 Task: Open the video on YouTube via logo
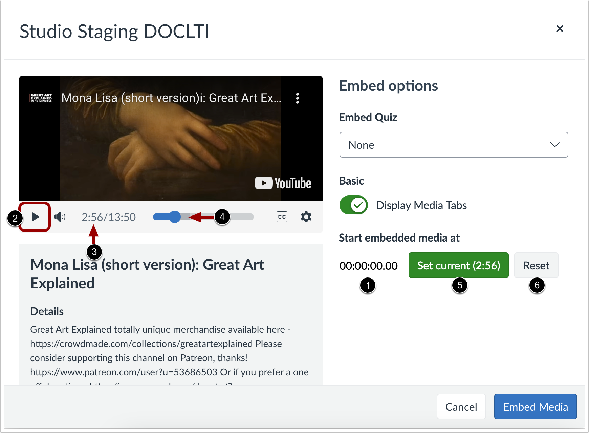pyautogui.click(x=283, y=183)
